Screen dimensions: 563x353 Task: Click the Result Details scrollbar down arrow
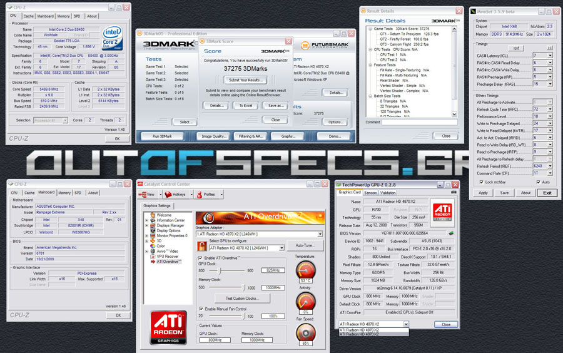click(x=454, y=114)
